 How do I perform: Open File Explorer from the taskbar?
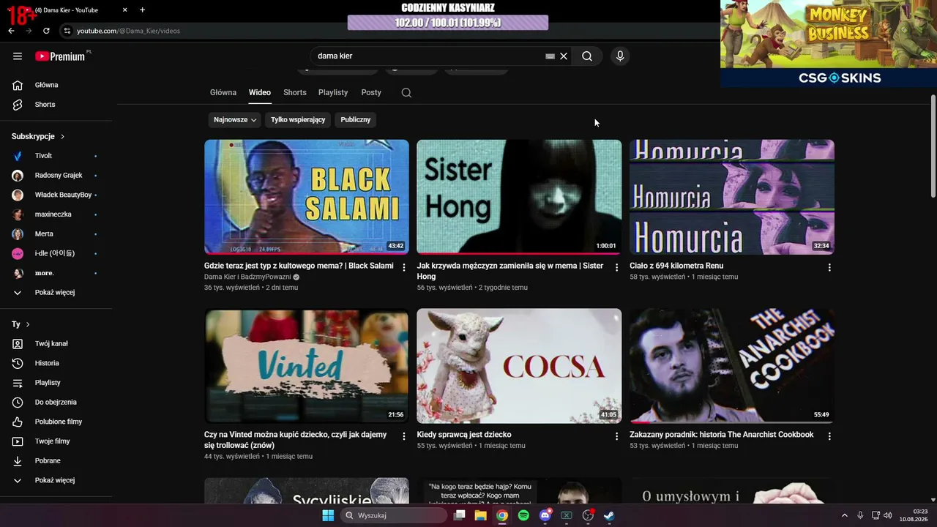coord(480,515)
